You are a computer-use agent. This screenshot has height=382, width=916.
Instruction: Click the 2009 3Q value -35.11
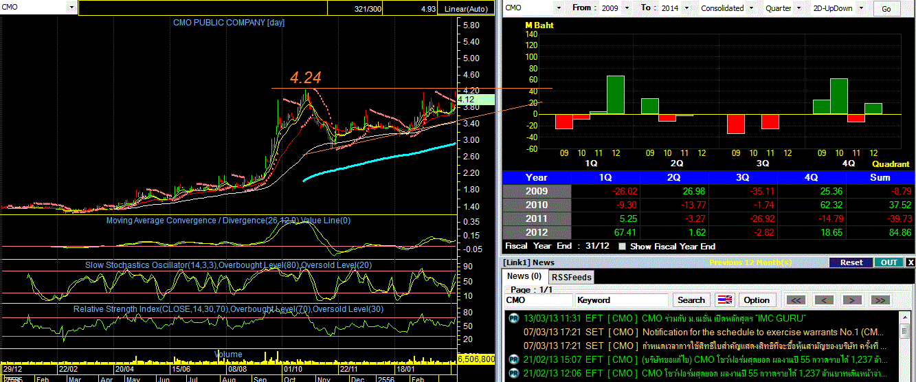pos(761,191)
